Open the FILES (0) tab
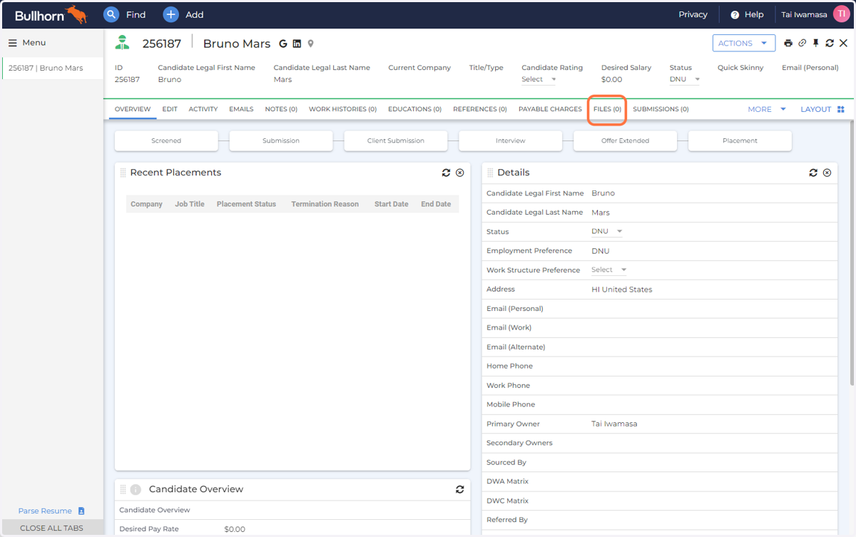The image size is (856, 537). (607, 109)
